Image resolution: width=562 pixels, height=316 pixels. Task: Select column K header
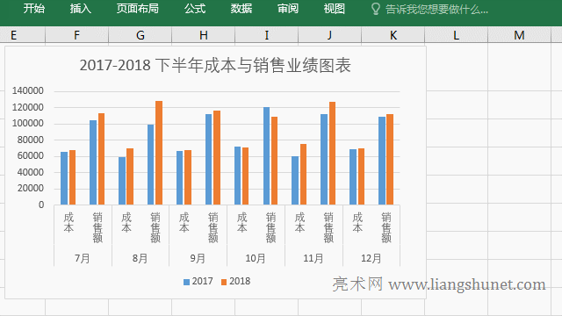[x=393, y=35]
